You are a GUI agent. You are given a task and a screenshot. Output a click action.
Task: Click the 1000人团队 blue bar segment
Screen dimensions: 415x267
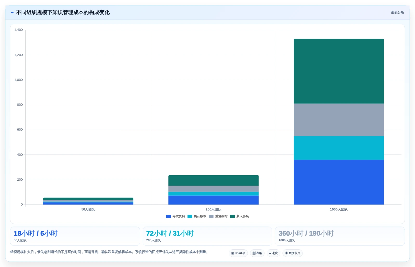pyautogui.click(x=339, y=182)
